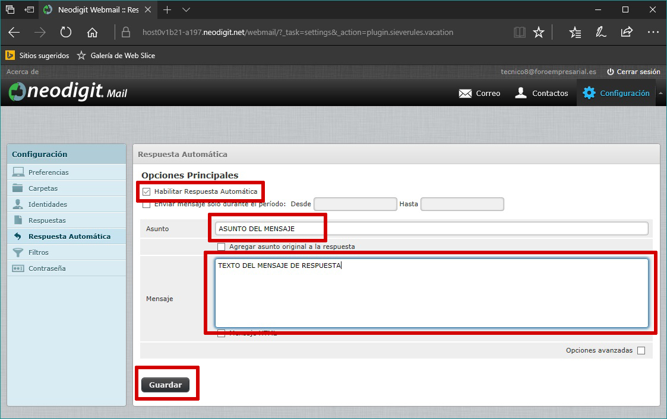Viewport: 667px width, 419px height.
Task: Open a new browser tab
Action: [x=167, y=9]
